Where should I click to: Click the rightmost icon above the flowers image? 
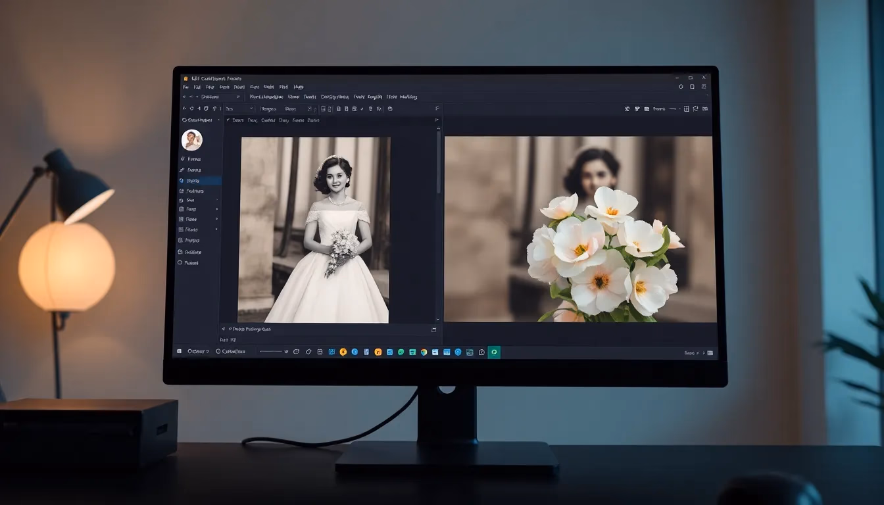pyautogui.click(x=706, y=108)
